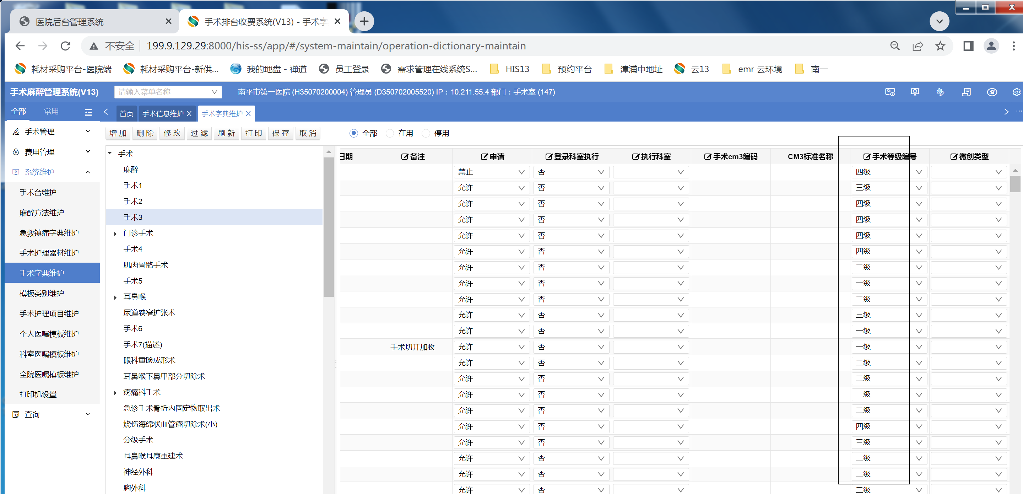The image size is (1023, 494).
Task: Click the receipt document icon in header
Action: [966, 92]
